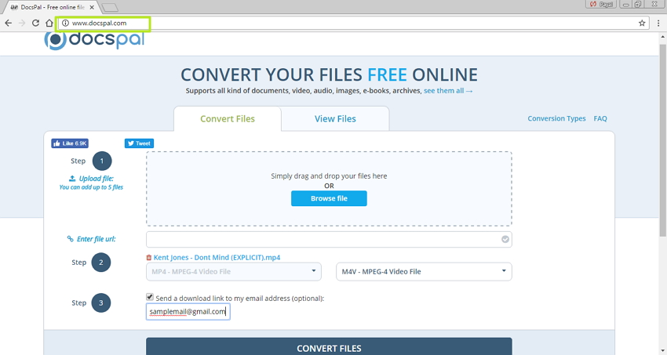Switch to the View Files tab
Image resolution: width=667 pixels, height=355 pixels.
[x=335, y=119]
